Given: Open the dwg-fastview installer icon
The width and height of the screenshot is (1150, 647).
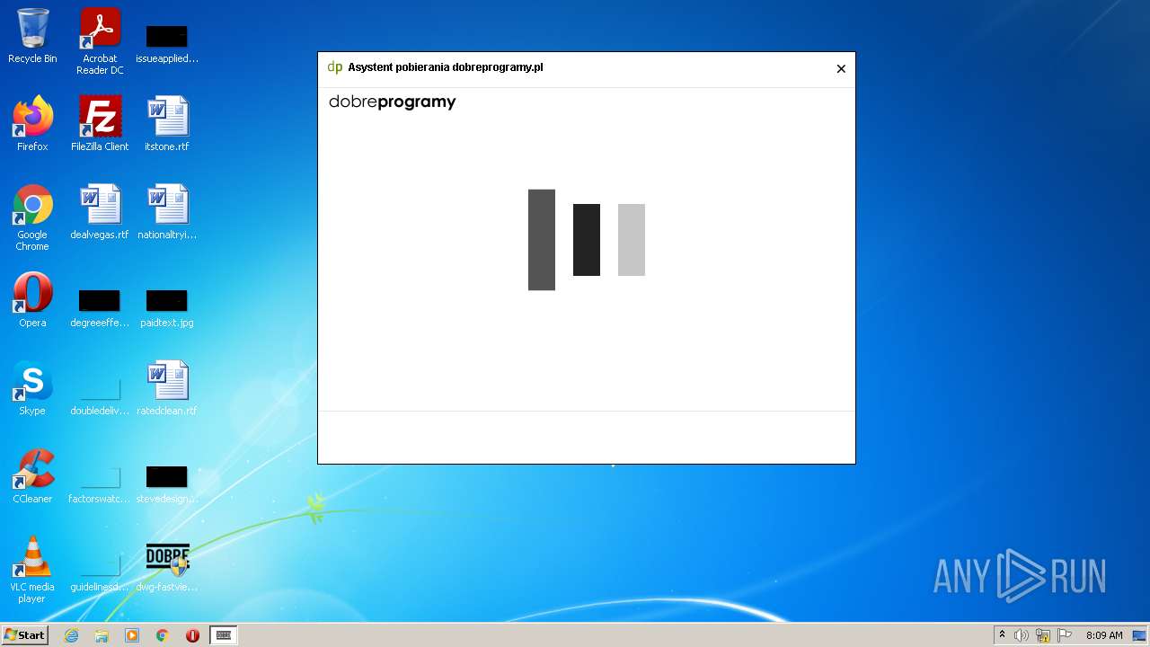Looking at the screenshot, I should (x=167, y=568).
